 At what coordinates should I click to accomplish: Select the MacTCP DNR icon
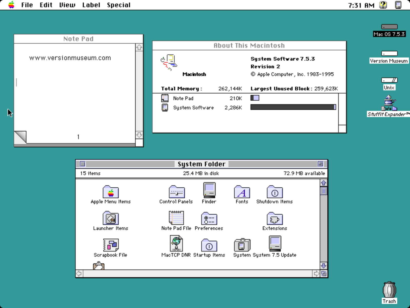point(176,243)
